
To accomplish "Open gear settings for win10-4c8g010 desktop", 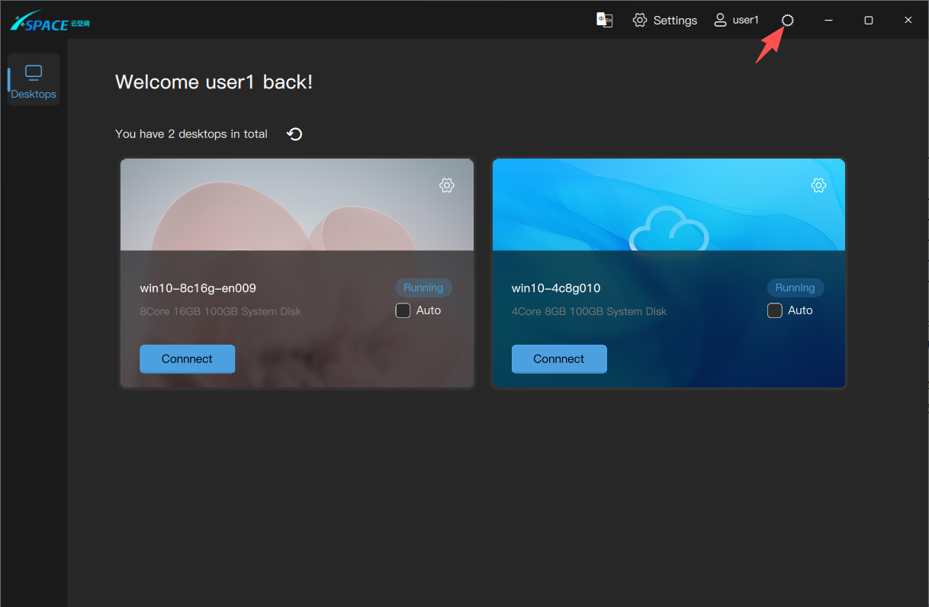I will coord(818,185).
